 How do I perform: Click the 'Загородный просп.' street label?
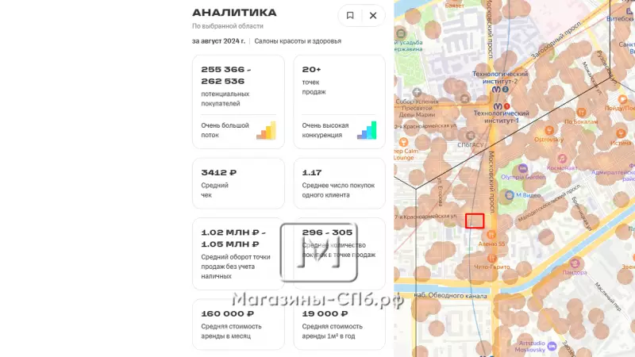pos(555,40)
